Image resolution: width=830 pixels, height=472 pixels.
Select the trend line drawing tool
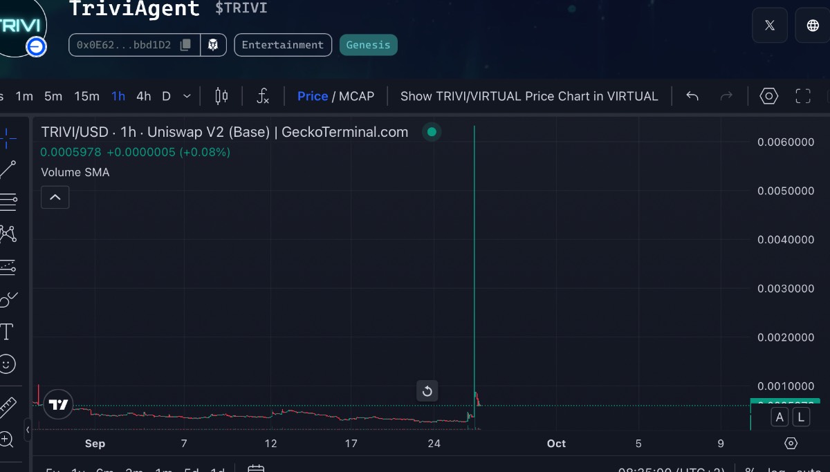click(x=8, y=169)
